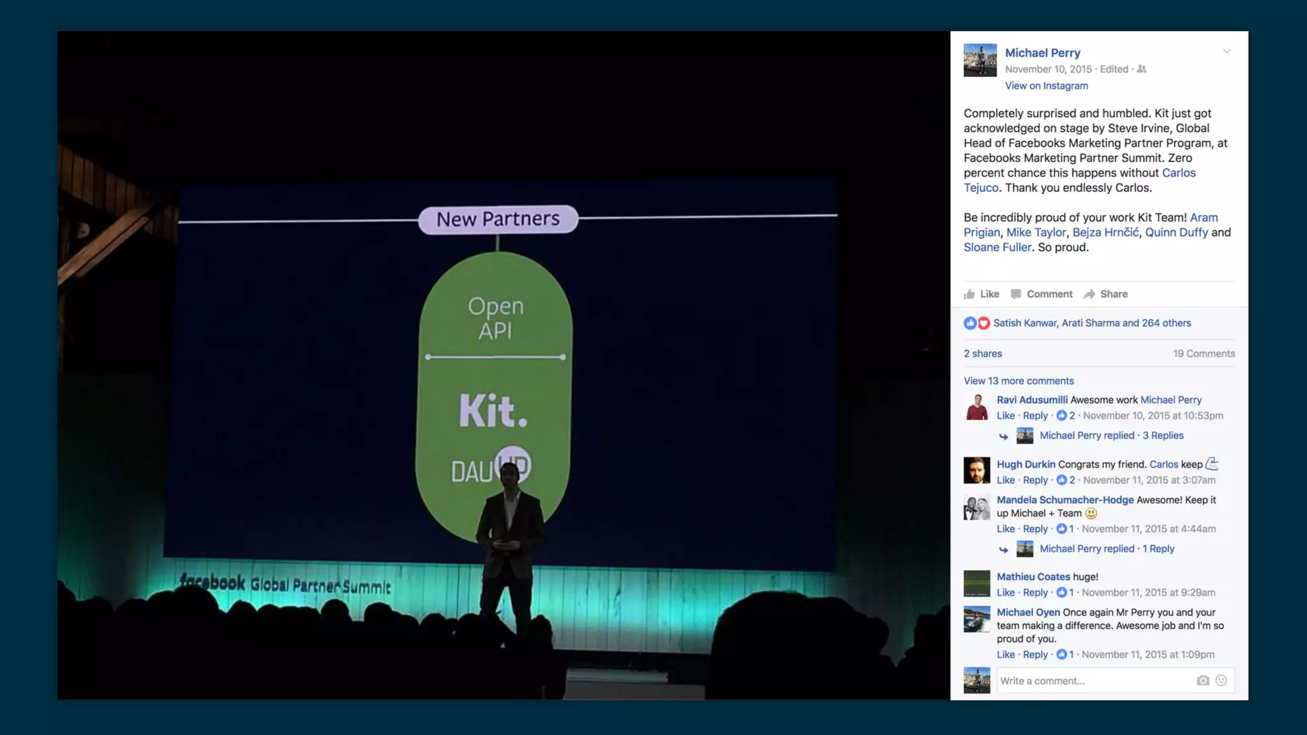Open reaction icons beside Satish Kanwar
The height and width of the screenshot is (735, 1307).
(976, 323)
